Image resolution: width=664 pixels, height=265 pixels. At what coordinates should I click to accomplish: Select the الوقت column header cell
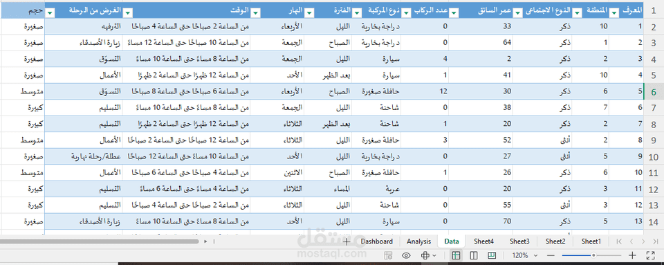[186, 10]
